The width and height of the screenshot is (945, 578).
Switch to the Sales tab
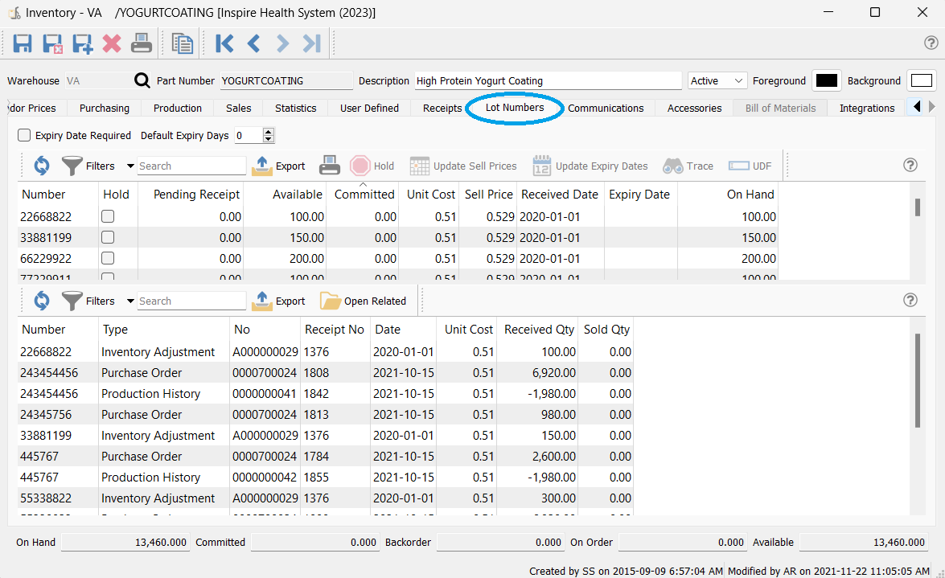239,108
